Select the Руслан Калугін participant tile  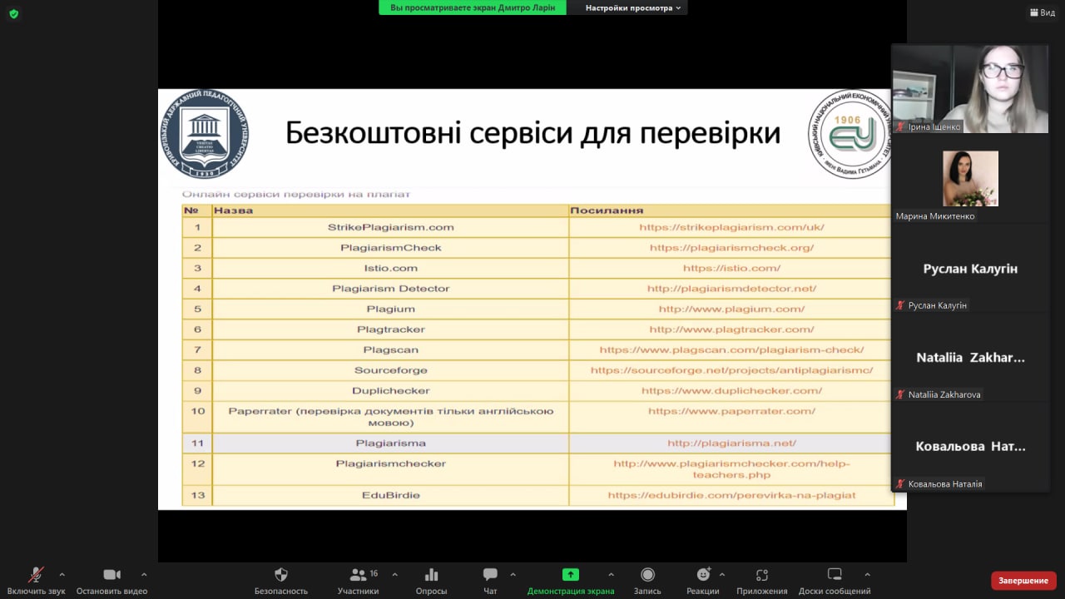970,269
